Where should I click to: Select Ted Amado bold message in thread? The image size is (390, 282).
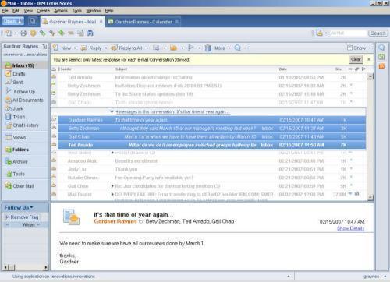pos(211,145)
